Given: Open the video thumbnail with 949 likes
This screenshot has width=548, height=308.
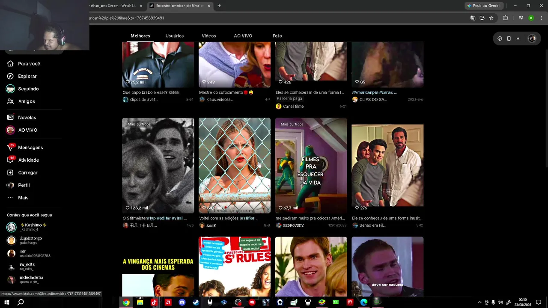Looking at the screenshot, I should tap(235, 65).
